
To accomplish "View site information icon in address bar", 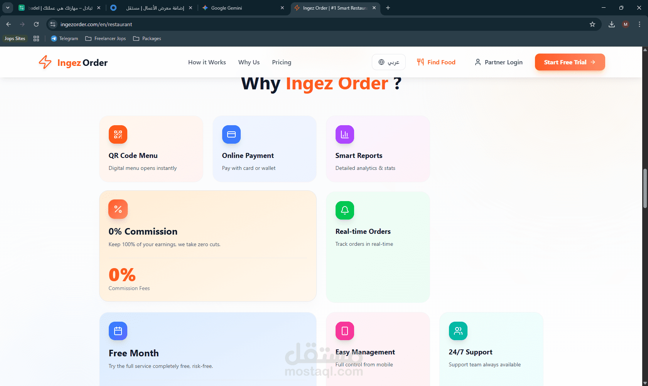I will click(x=53, y=24).
